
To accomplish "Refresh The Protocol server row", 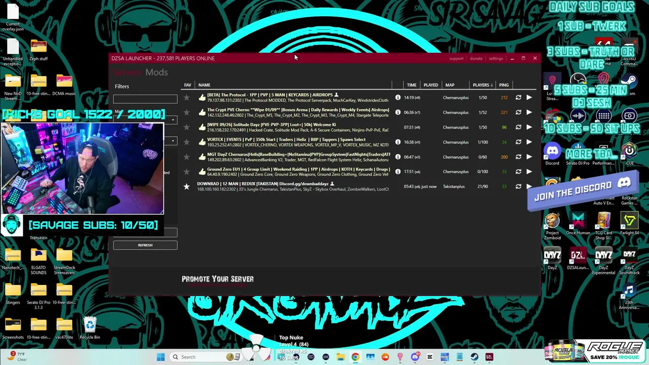I will (518, 97).
